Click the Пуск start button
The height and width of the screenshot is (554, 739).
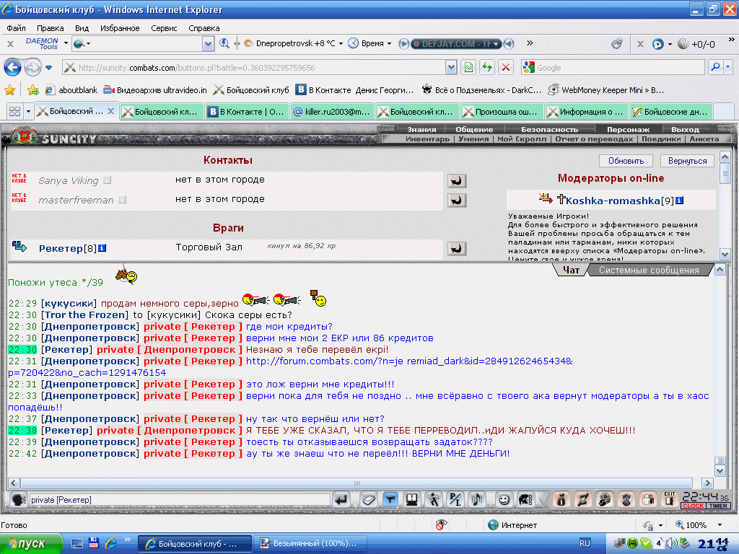point(31,544)
